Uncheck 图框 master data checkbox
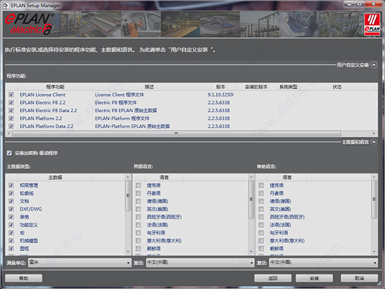This screenshot has width=385, height=289. point(11,249)
